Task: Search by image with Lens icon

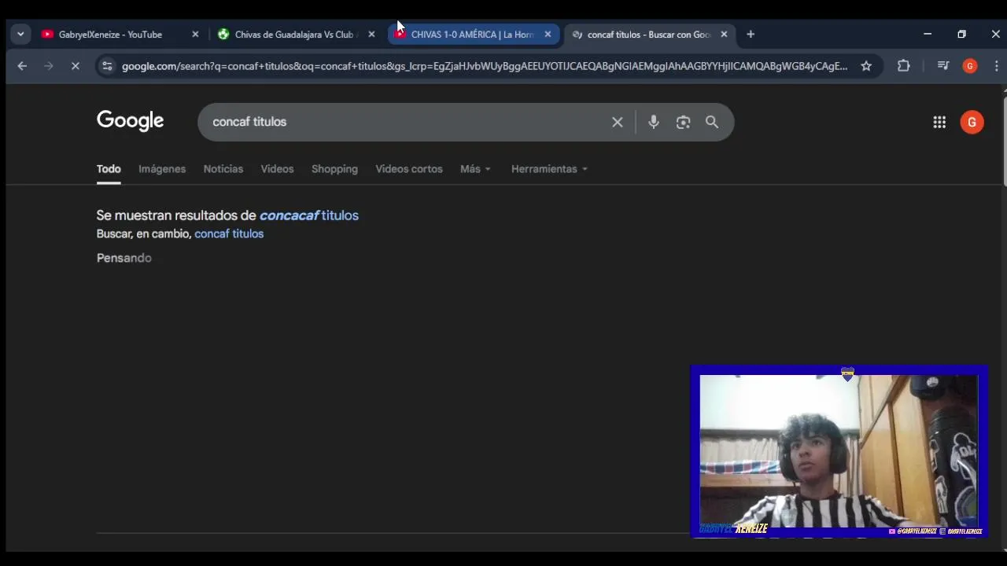Action: pos(683,122)
